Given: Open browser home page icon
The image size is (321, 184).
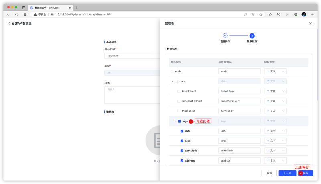Looking at the screenshot, I should tap(25, 14).
